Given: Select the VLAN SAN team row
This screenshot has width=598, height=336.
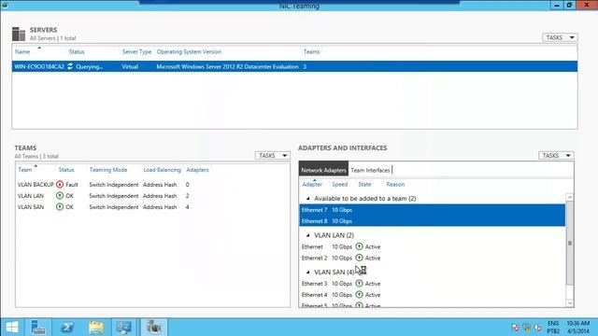Looking at the screenshot, I should tap(152, 207).
